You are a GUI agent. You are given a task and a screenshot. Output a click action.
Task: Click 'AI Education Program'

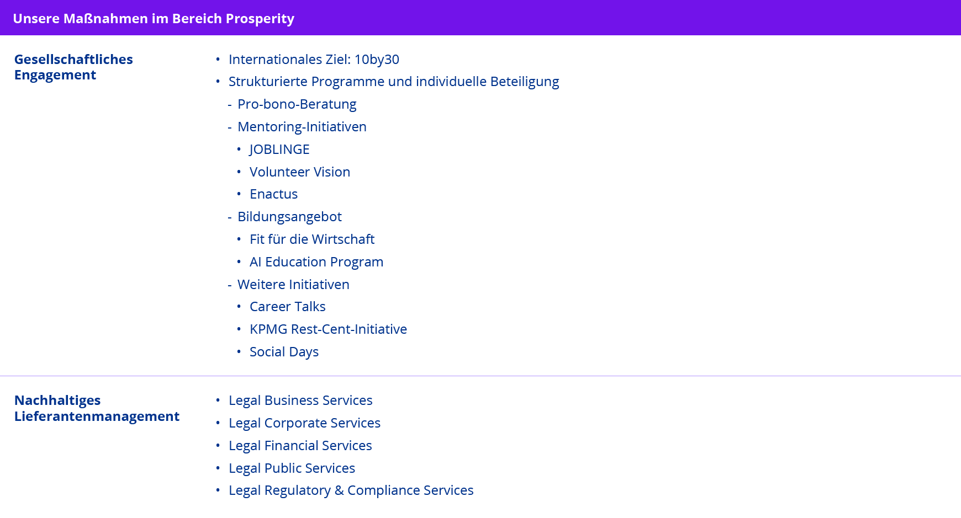coord(316,262)
